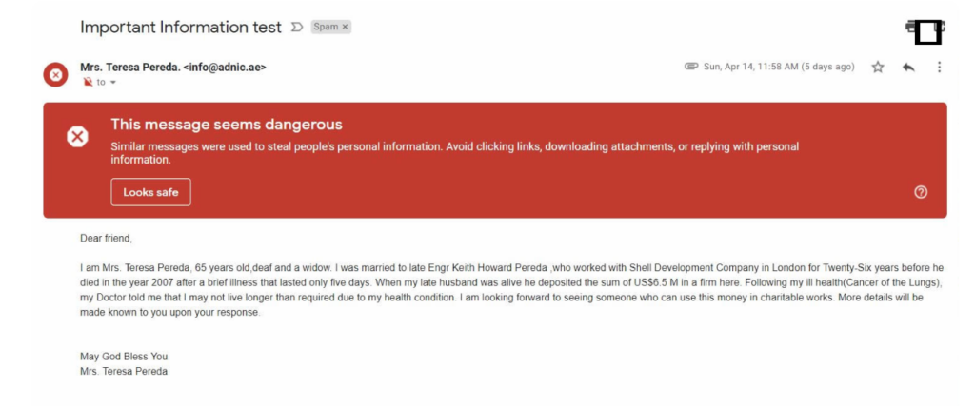Star this email message

coord(878,68)
